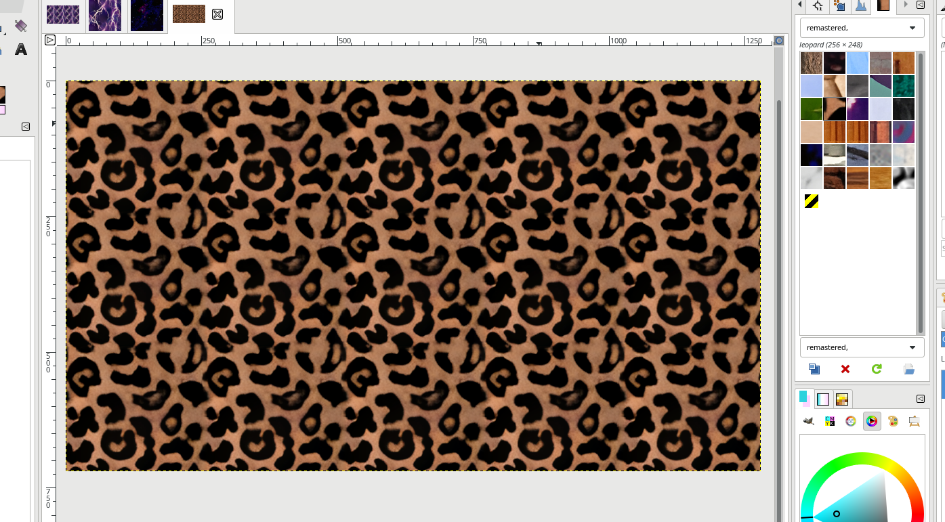Select the yellow-black warning stripes pattern
The image size is (945, 522).
click(812, 201)
